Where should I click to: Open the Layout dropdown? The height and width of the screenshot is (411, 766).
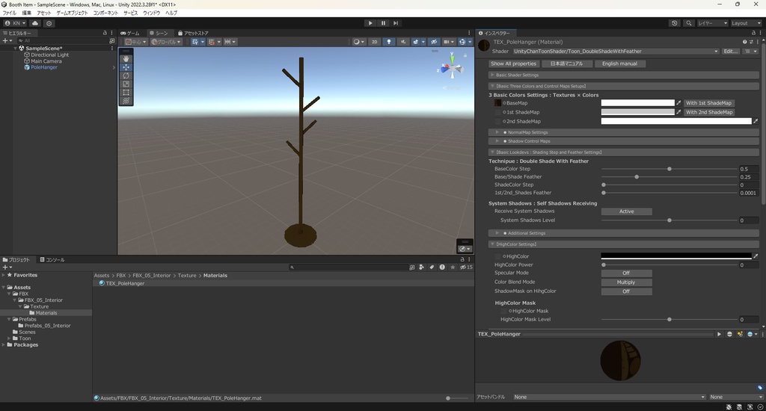(744, 23)
